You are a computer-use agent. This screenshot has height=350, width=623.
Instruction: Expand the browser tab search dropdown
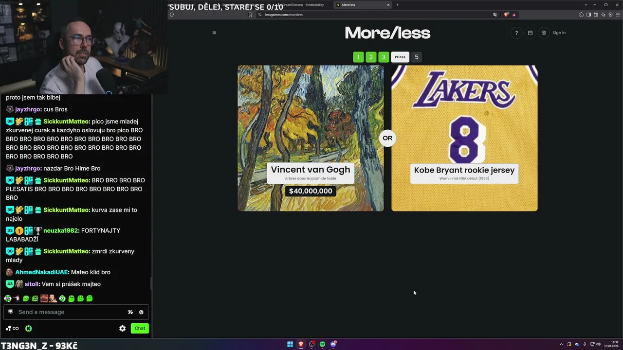point(586,5)
